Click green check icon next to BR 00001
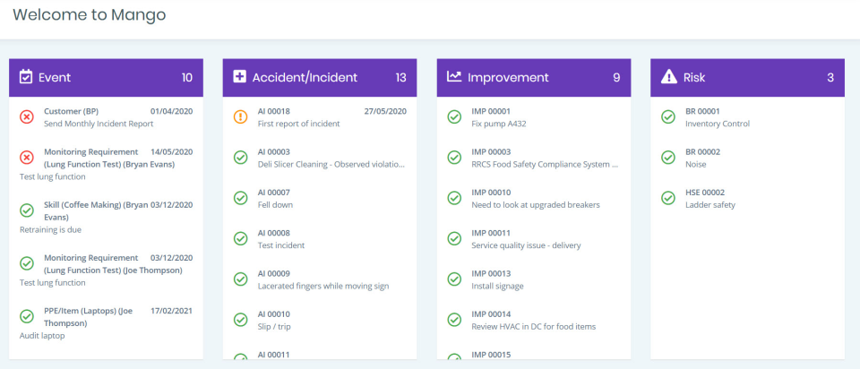 (x=668, y=116)
